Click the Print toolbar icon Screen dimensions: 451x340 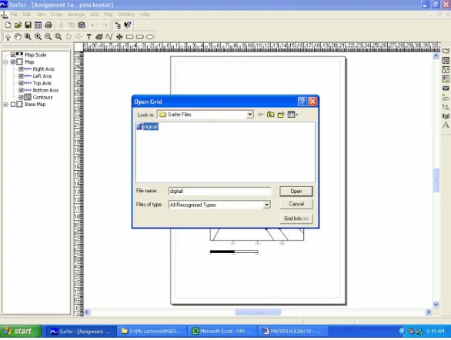[x=48, y=25]
